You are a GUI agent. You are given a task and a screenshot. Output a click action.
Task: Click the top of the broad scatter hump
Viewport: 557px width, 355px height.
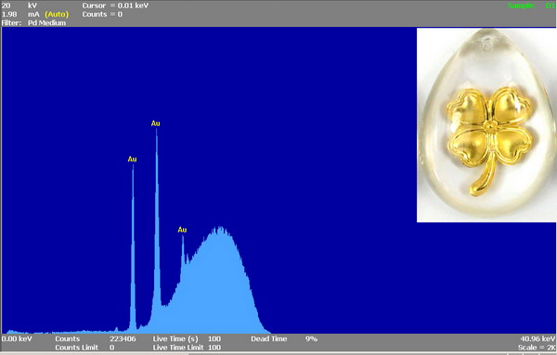pyautogui.click(x=220, y=228)
